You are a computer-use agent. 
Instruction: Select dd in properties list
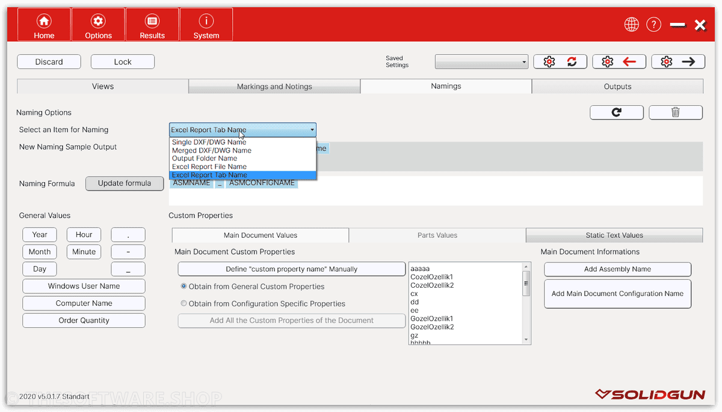(415, 302)
